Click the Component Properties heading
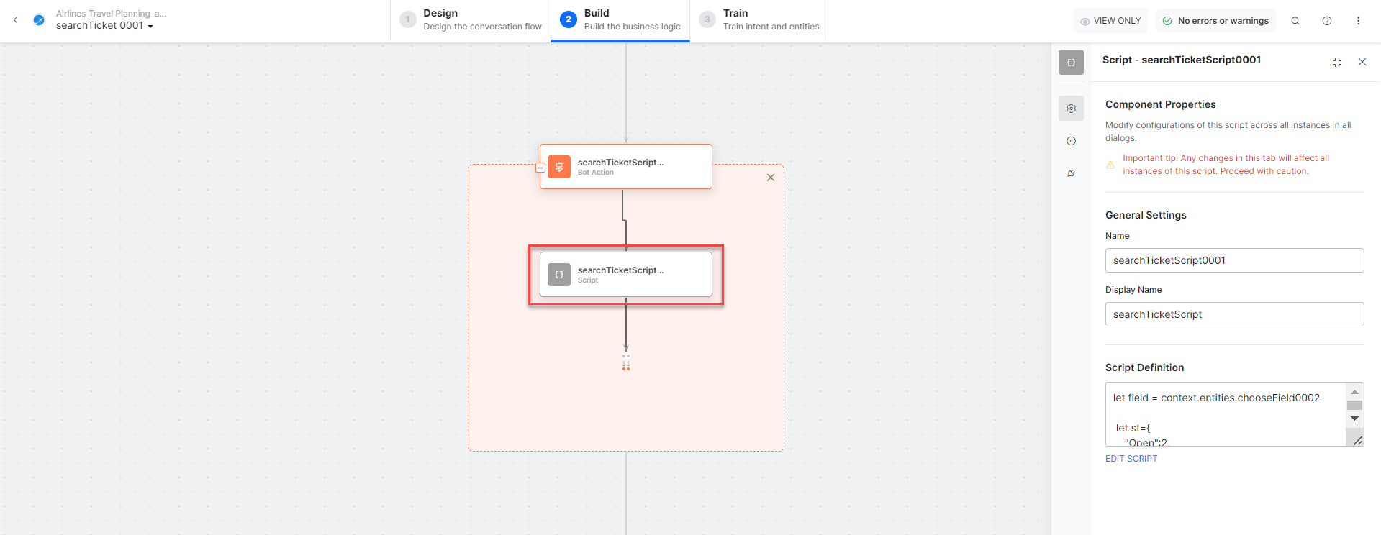The height and width of the screenshot is (535, 1381). [x=1160, y=104]
